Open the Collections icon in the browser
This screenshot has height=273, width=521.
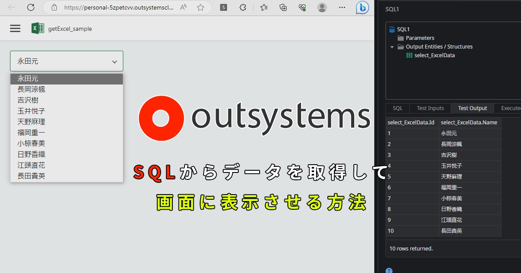(x=283, y=7)
